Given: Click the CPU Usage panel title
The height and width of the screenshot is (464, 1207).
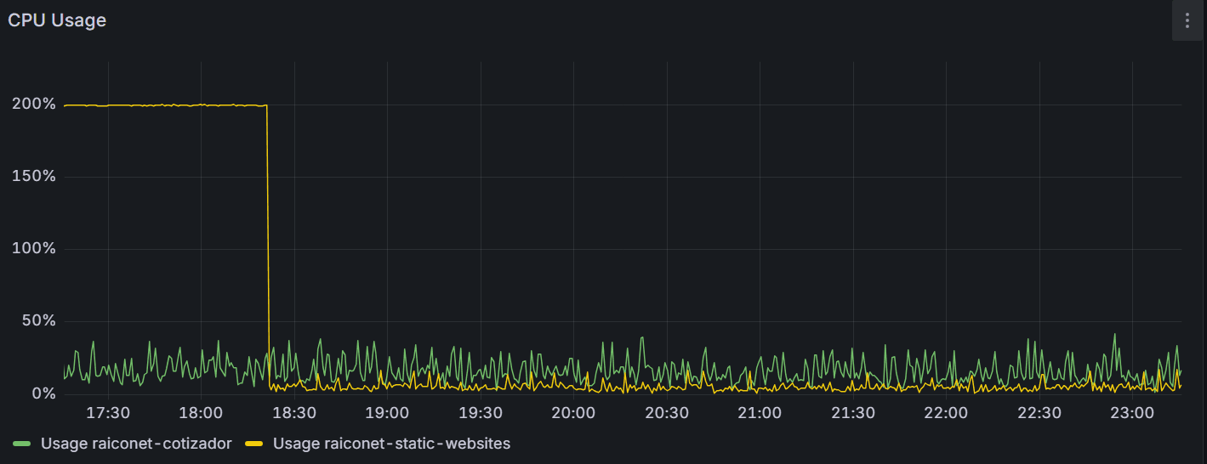Looking at the screenshot, I should 57,20.
